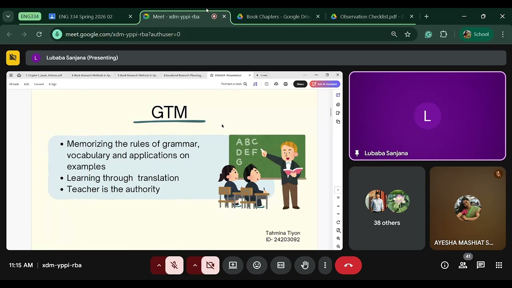Open the tab search dropdown arrow

8,16
